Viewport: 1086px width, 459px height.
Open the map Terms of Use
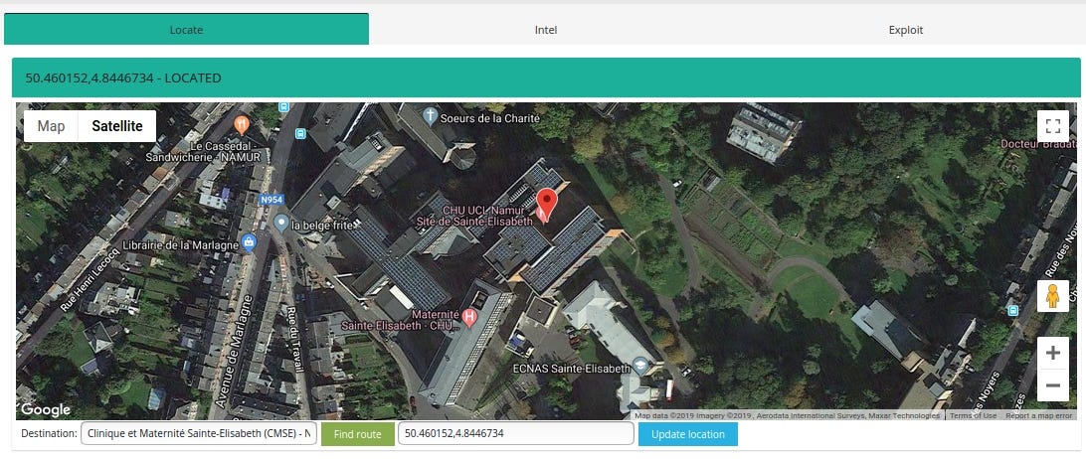pyautogui.click(x=973, y=415)
